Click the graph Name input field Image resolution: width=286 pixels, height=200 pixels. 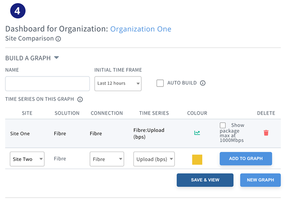tap(48, 84)
